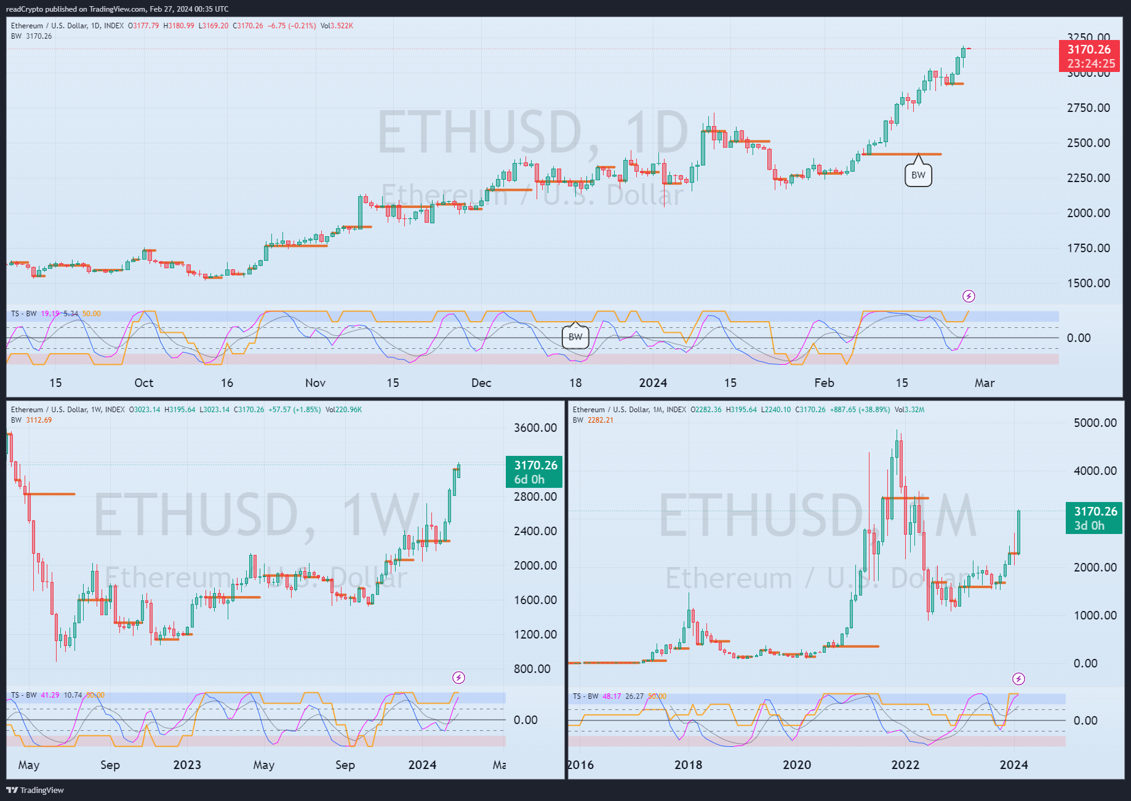Open the Ethereum / U.S. Dollar 1M title
Viewport: 1131px width, 801px height.
click(x=629, y=410)
